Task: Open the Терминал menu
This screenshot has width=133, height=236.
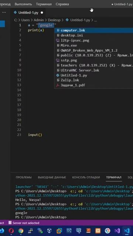Action: (44, 4)
